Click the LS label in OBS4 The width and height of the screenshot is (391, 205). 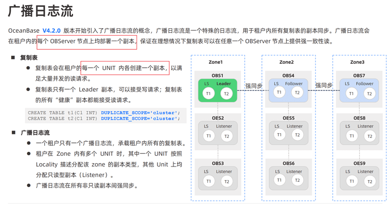[x=277, y=84]
